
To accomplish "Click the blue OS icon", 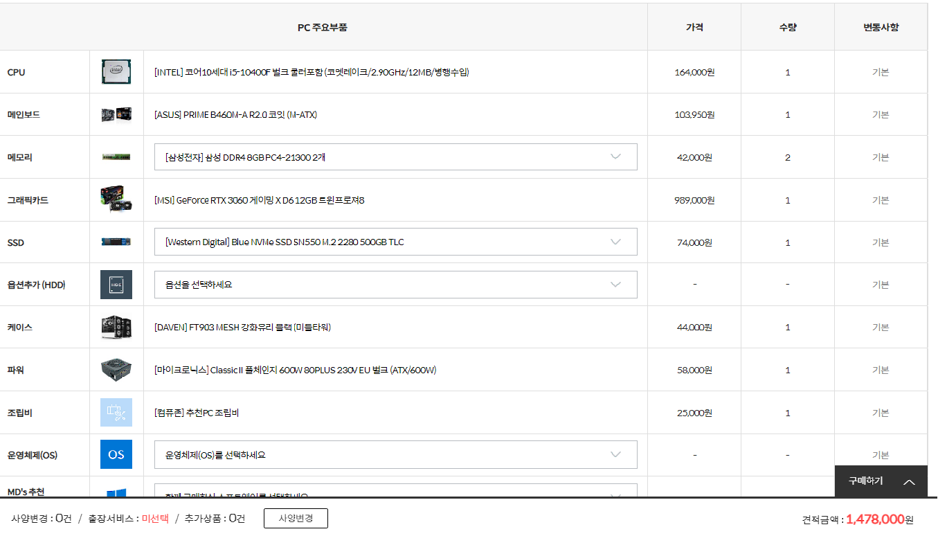I will tap(116, 455).
